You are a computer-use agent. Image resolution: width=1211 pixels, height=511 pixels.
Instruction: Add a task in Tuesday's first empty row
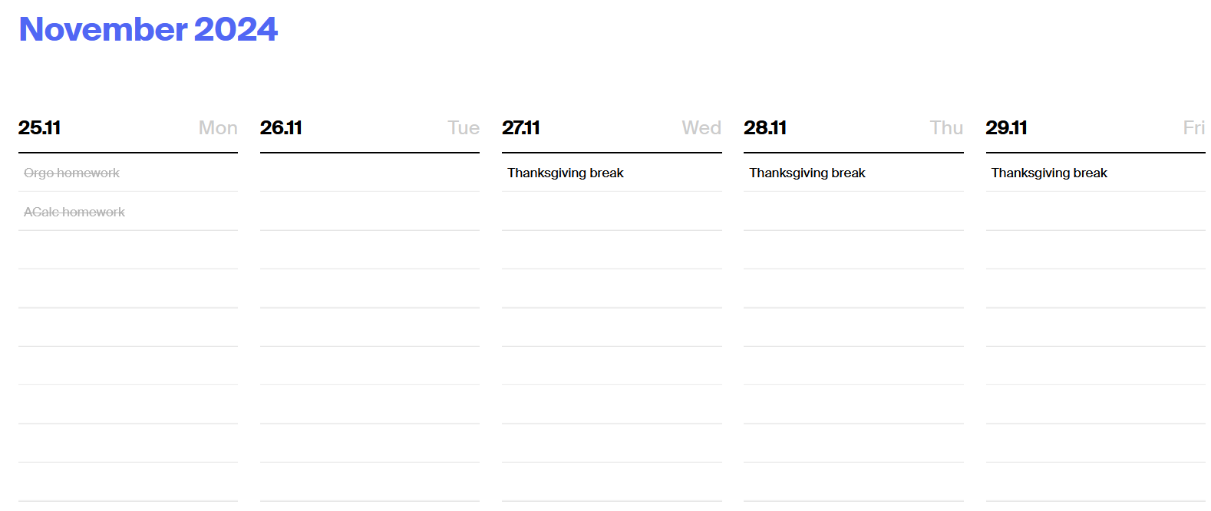[370, 173]
